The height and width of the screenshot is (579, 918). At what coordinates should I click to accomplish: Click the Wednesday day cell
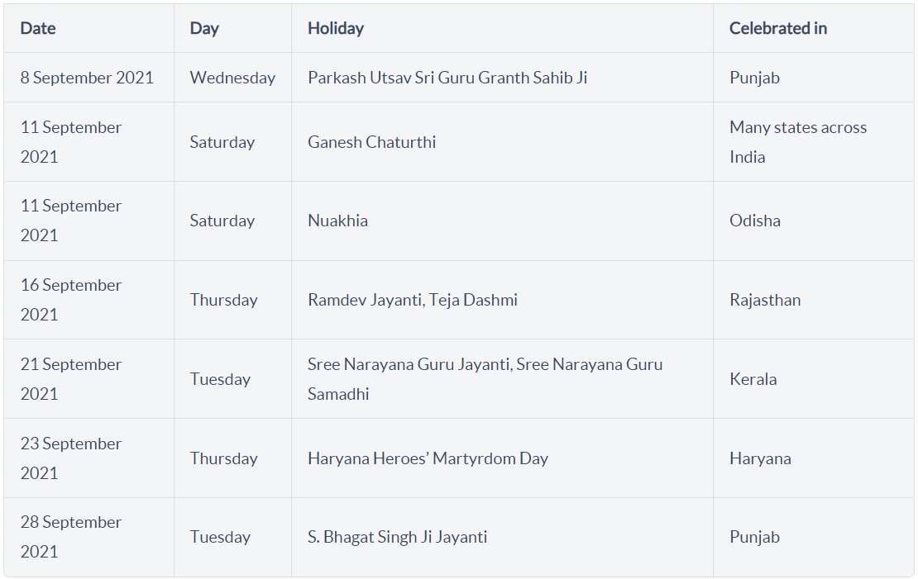[232, 78]
